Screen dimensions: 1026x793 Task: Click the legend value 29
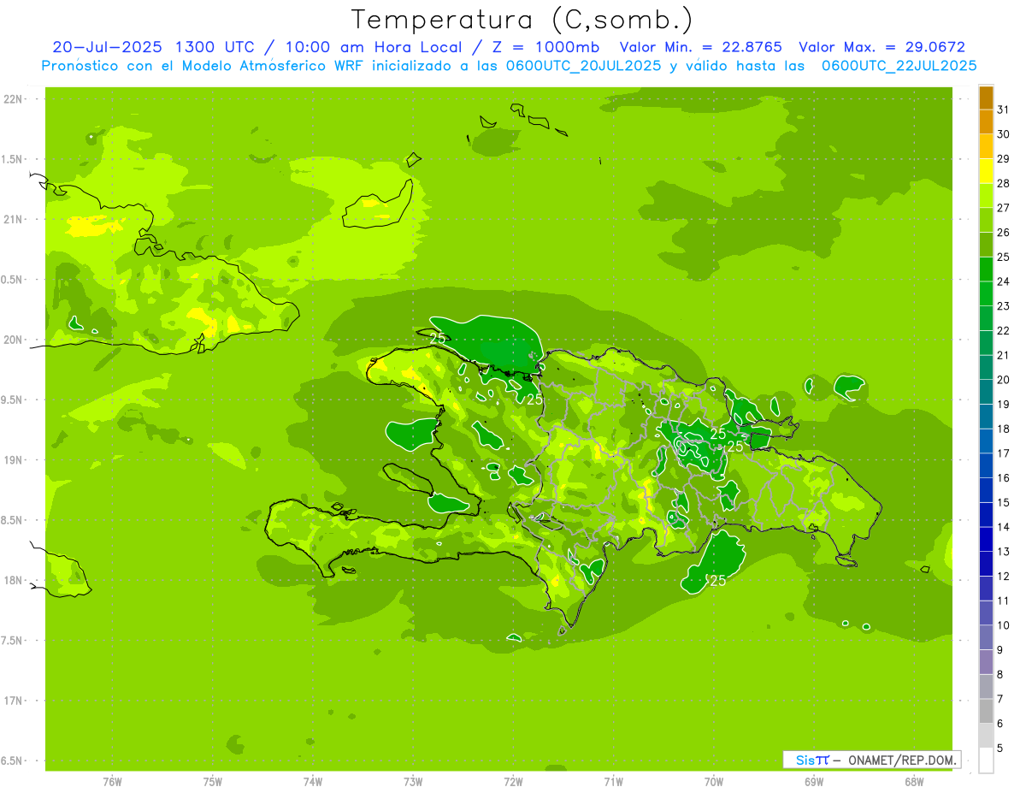1003,159
